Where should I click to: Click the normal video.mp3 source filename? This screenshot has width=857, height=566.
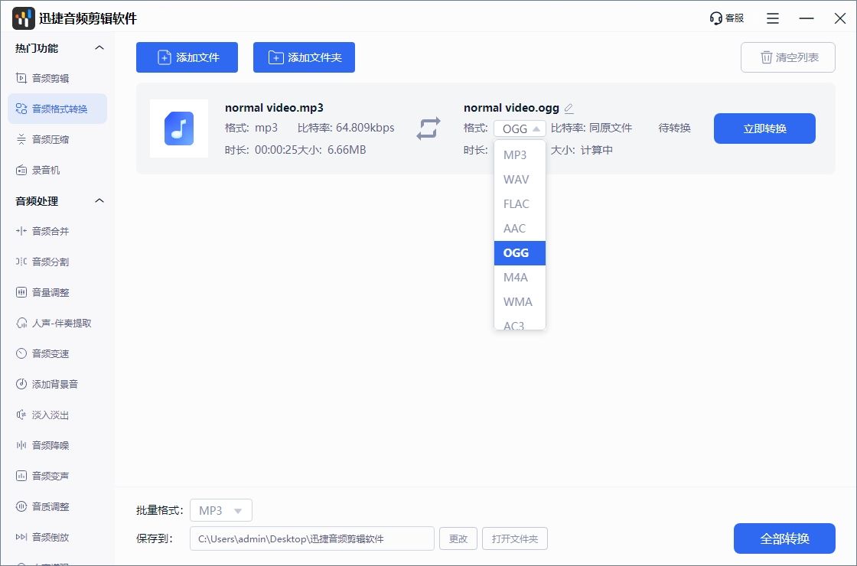275,108
